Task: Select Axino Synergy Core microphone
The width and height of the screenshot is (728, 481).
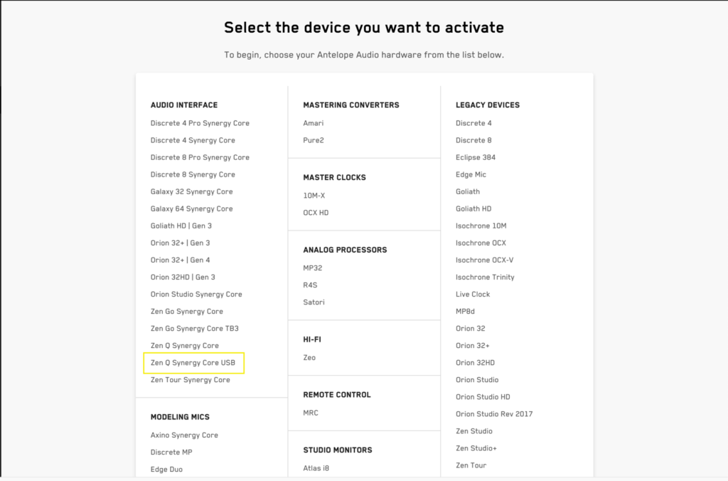Action: click(x=184, y=435)
